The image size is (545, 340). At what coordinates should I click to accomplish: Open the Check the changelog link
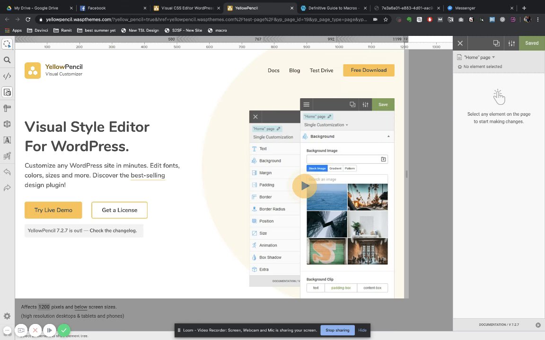point(114,231)
